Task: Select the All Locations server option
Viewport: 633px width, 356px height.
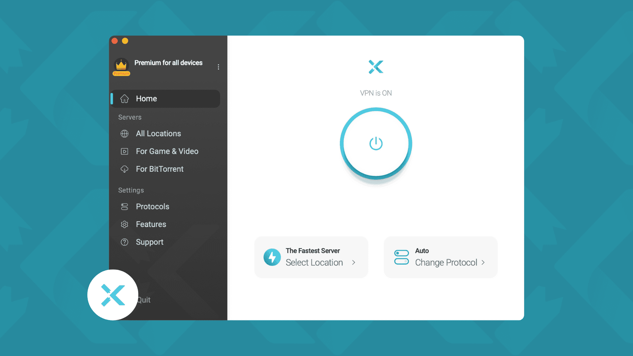Action: [158, 133]
